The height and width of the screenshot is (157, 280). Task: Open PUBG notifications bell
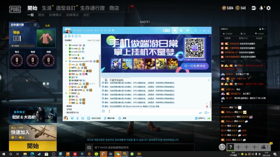click(x=261, y=8)
